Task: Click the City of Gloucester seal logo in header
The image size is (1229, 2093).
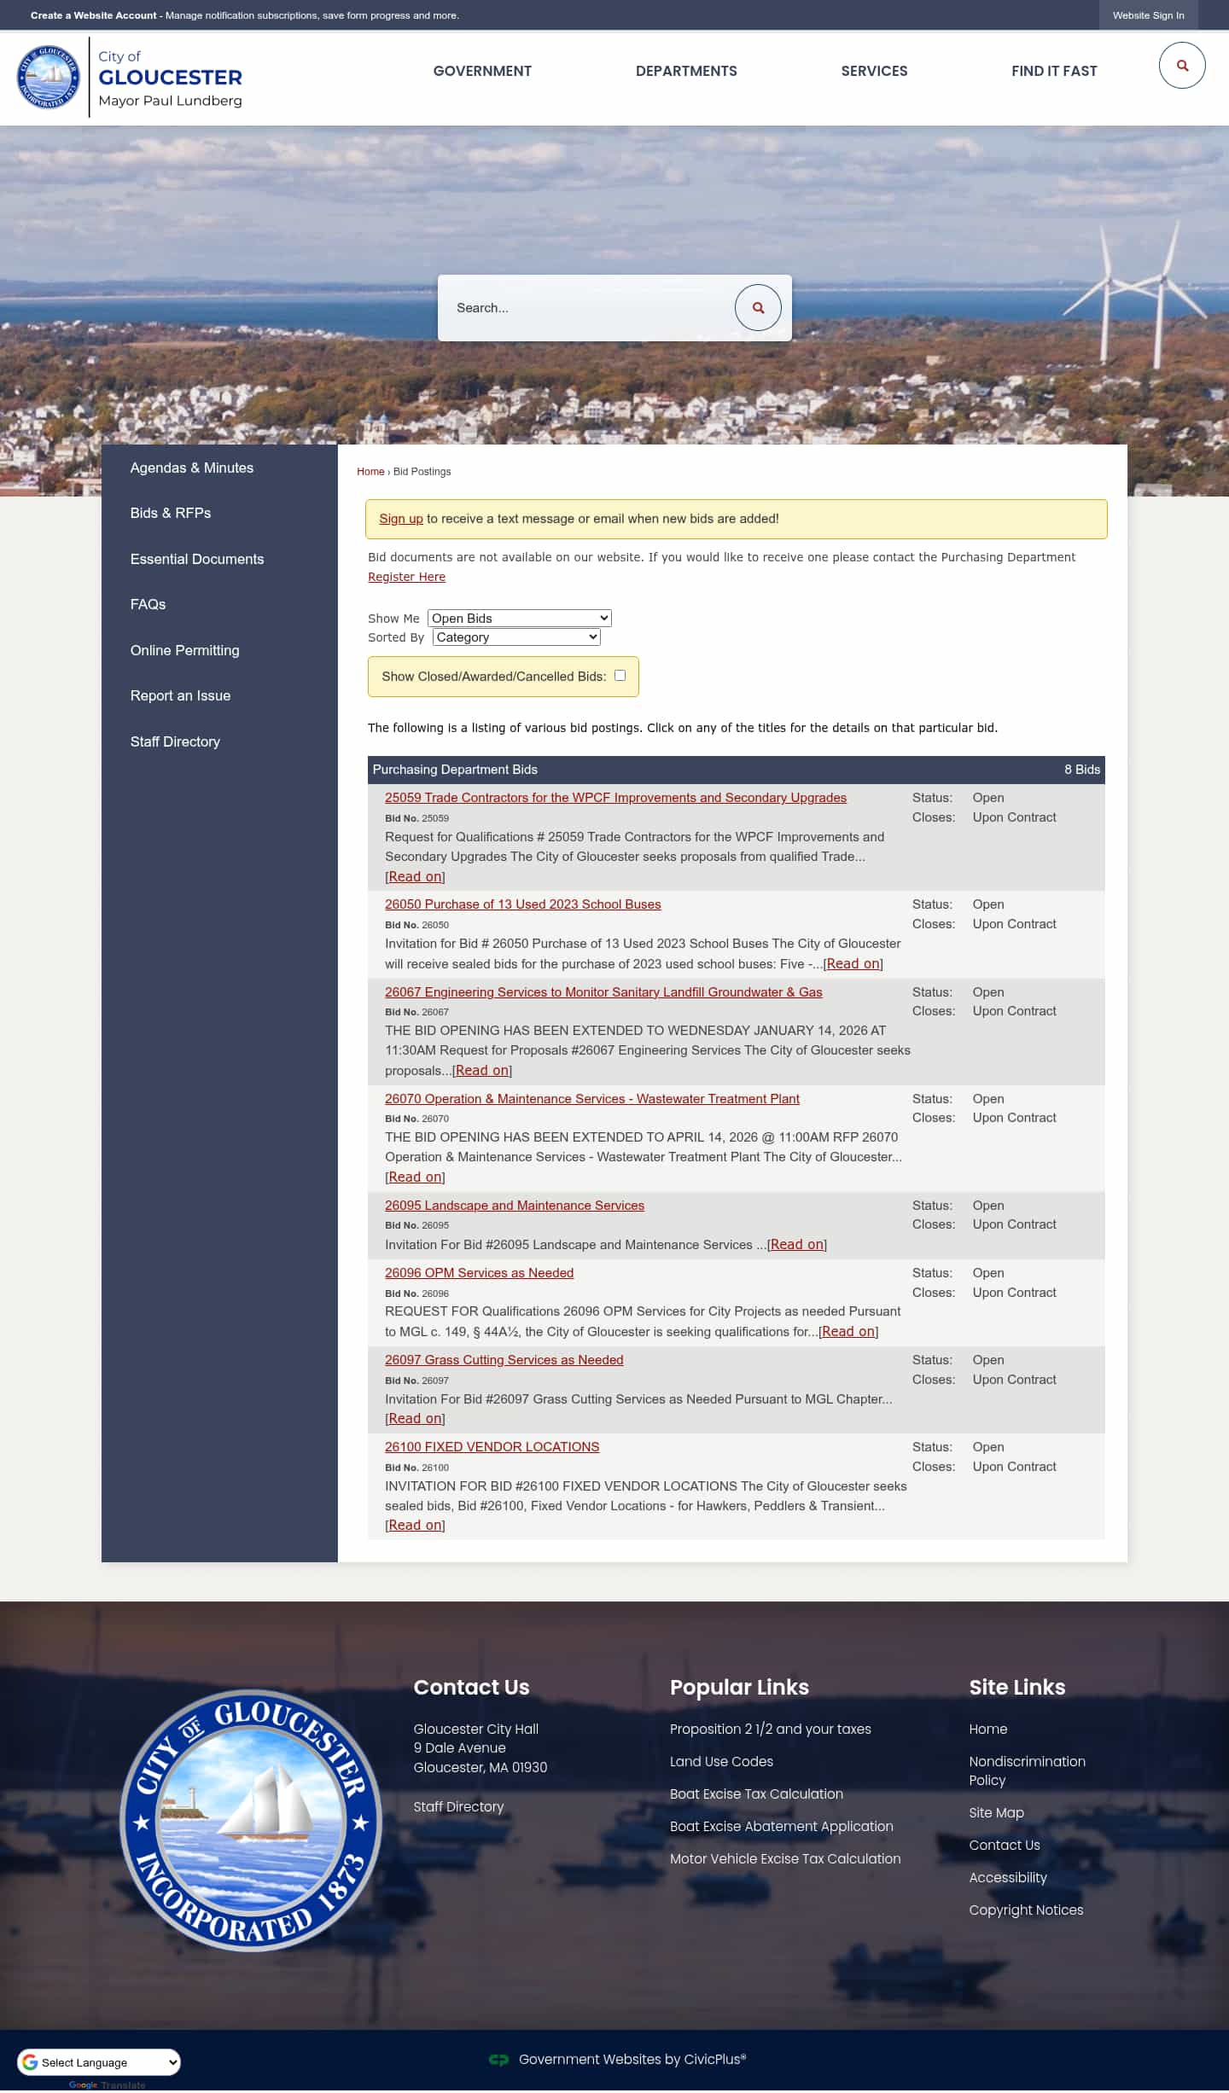Action: click(x=49, y=78)
